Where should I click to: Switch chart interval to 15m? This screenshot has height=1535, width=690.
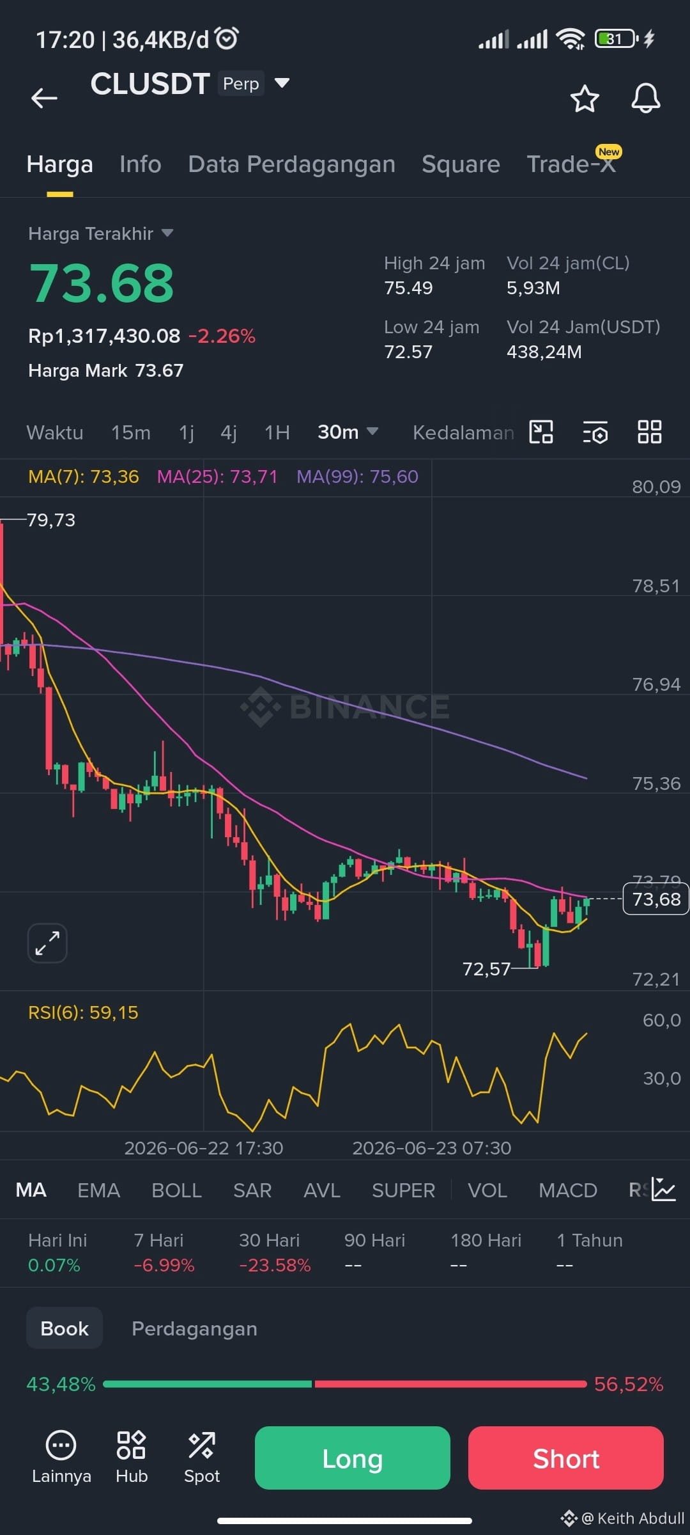(131, 433)
